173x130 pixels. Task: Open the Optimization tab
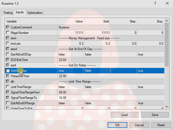coord(35,13)
